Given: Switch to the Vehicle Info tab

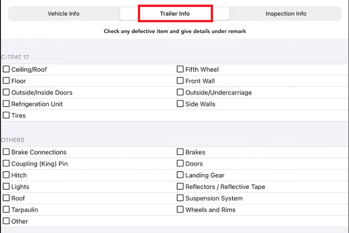Looking at the screenshot, I should tap(64, 13).
